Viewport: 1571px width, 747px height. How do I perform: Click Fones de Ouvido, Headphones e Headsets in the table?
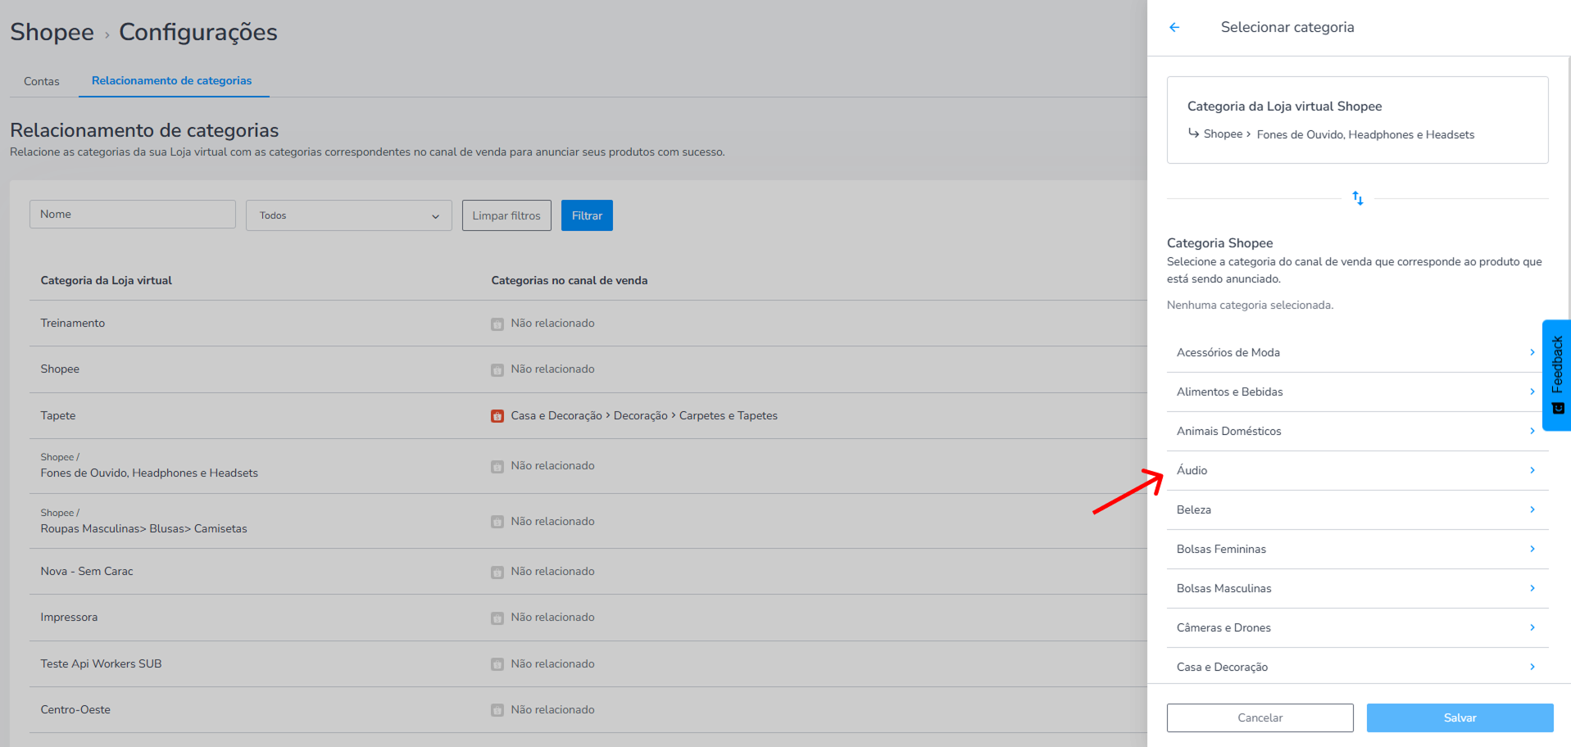tap(149, 473)
